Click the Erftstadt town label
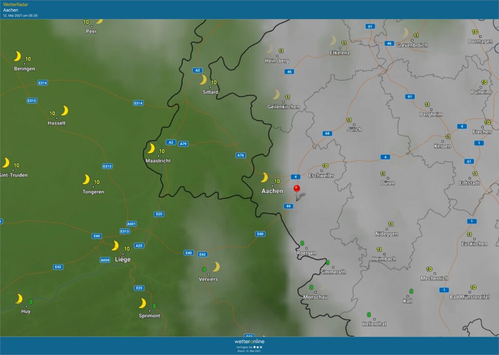The width and height of the screenshot is (499, 355). [x=469, y=183]
